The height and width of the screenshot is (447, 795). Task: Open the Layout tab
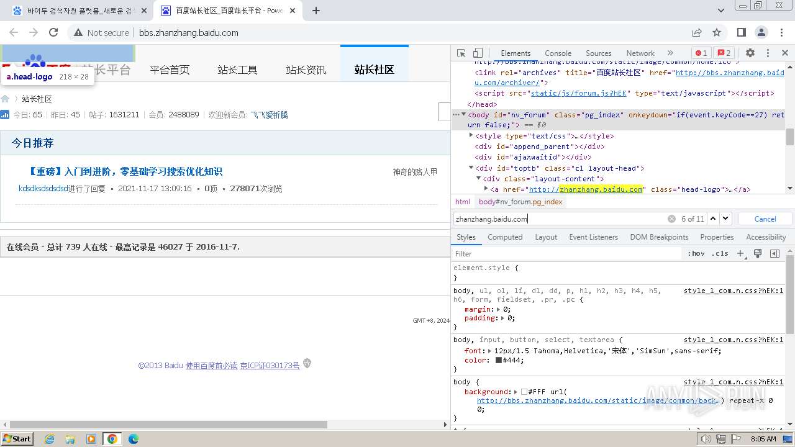click(546, 237)
